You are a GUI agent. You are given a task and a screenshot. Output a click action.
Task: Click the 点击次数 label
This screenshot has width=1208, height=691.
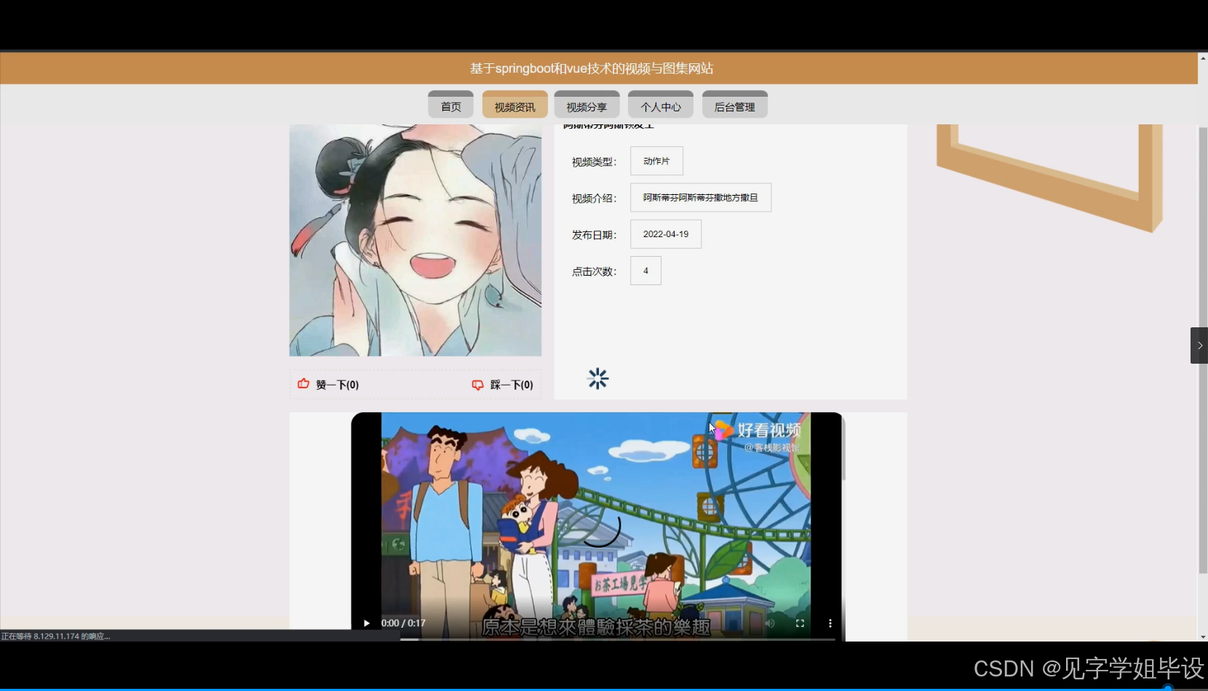[594, 271]
